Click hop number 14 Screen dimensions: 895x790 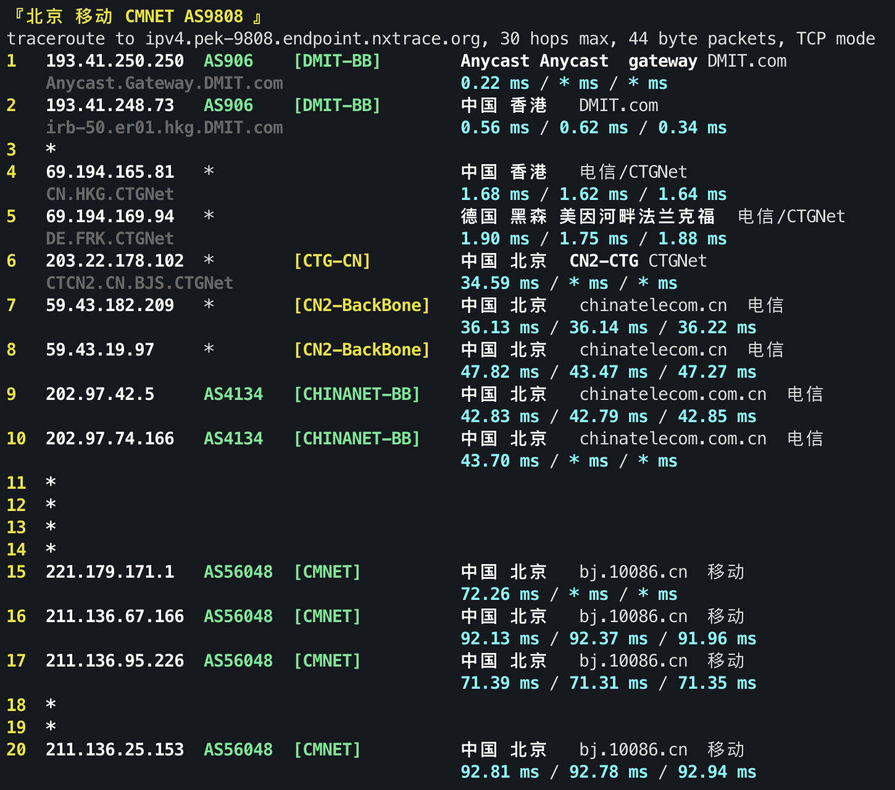pos(16,550)
